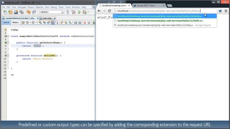Open the Help menu

[84, 7]
